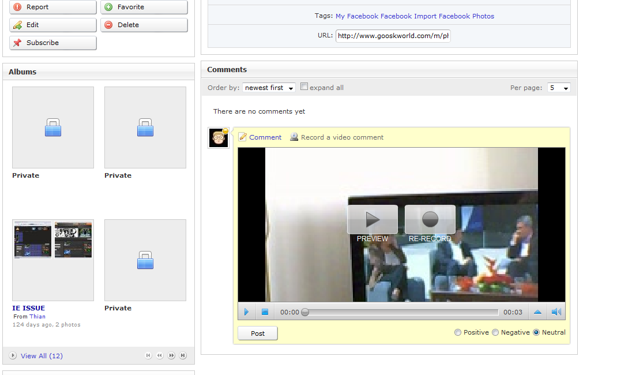Click the PREVIEW play overlay button
Viewport: 617px width, 375px height.
[x=372, y=220]
